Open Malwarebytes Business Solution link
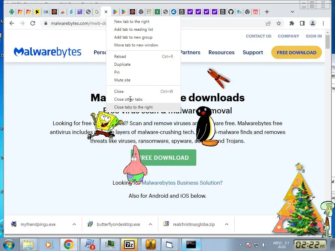 point(182,183)
